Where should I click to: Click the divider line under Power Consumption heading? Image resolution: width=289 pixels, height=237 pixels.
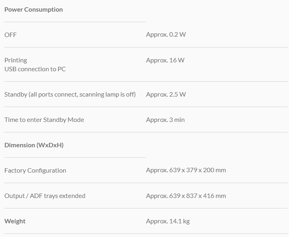pos(75,22)
